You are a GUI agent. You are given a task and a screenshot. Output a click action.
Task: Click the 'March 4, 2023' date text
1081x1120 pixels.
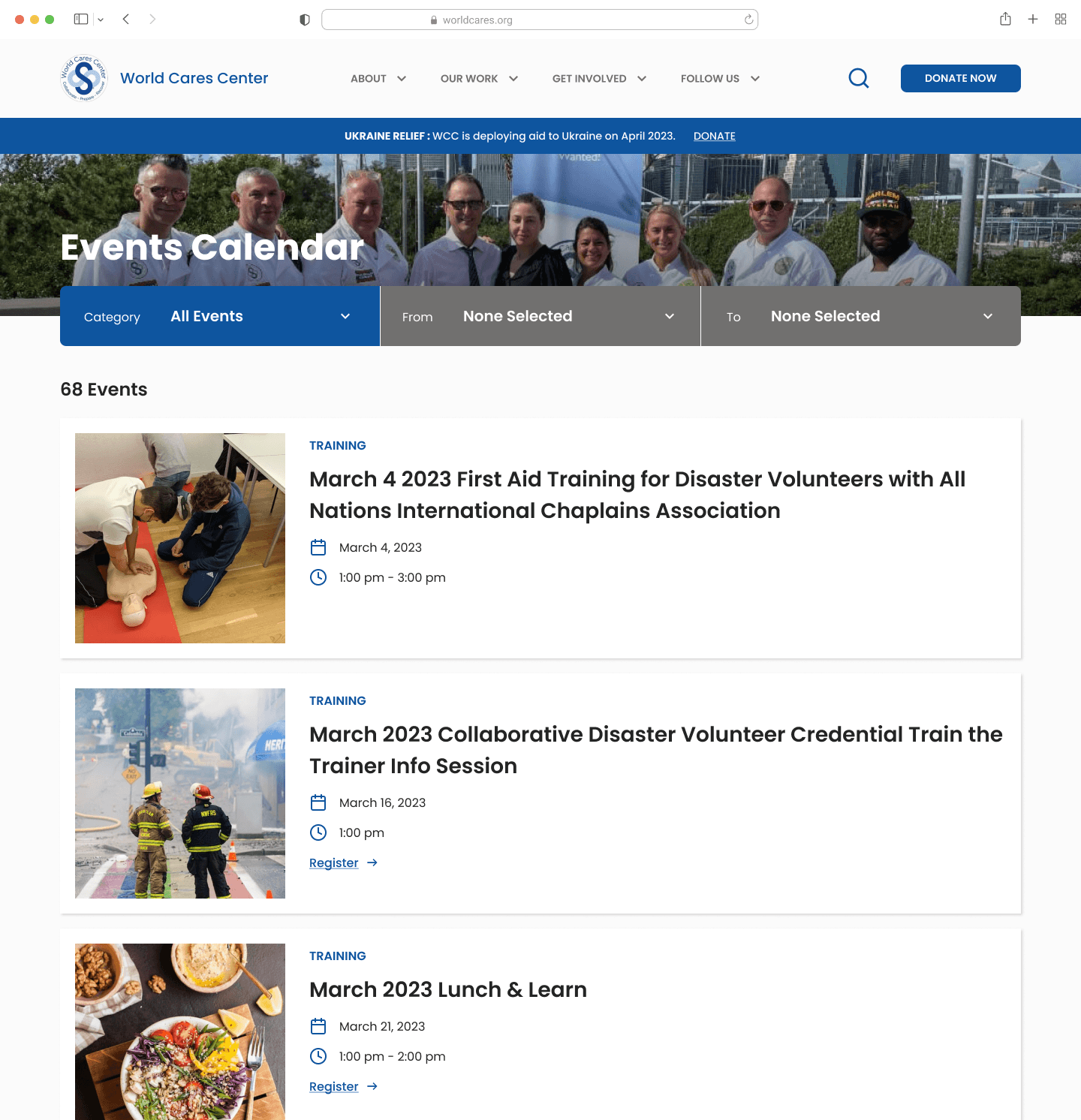point(381,547)
